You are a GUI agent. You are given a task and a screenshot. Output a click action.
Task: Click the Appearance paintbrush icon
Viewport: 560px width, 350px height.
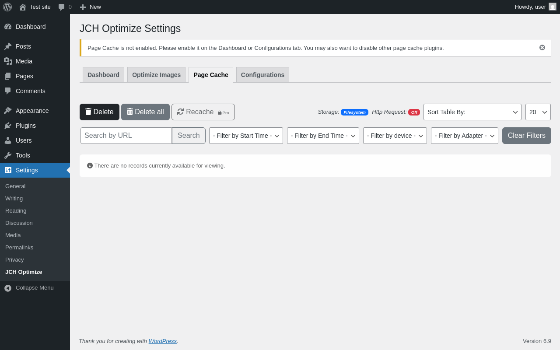(8, 111)
